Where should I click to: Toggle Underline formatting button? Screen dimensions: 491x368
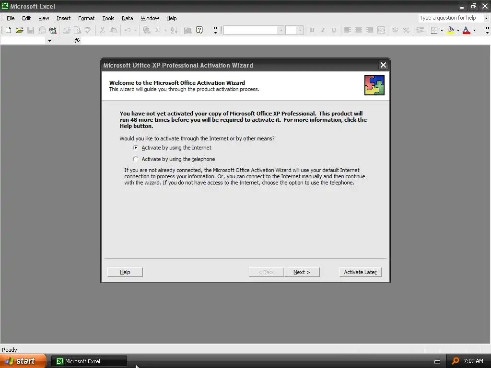pyautogui.click(x=334, y=30)
